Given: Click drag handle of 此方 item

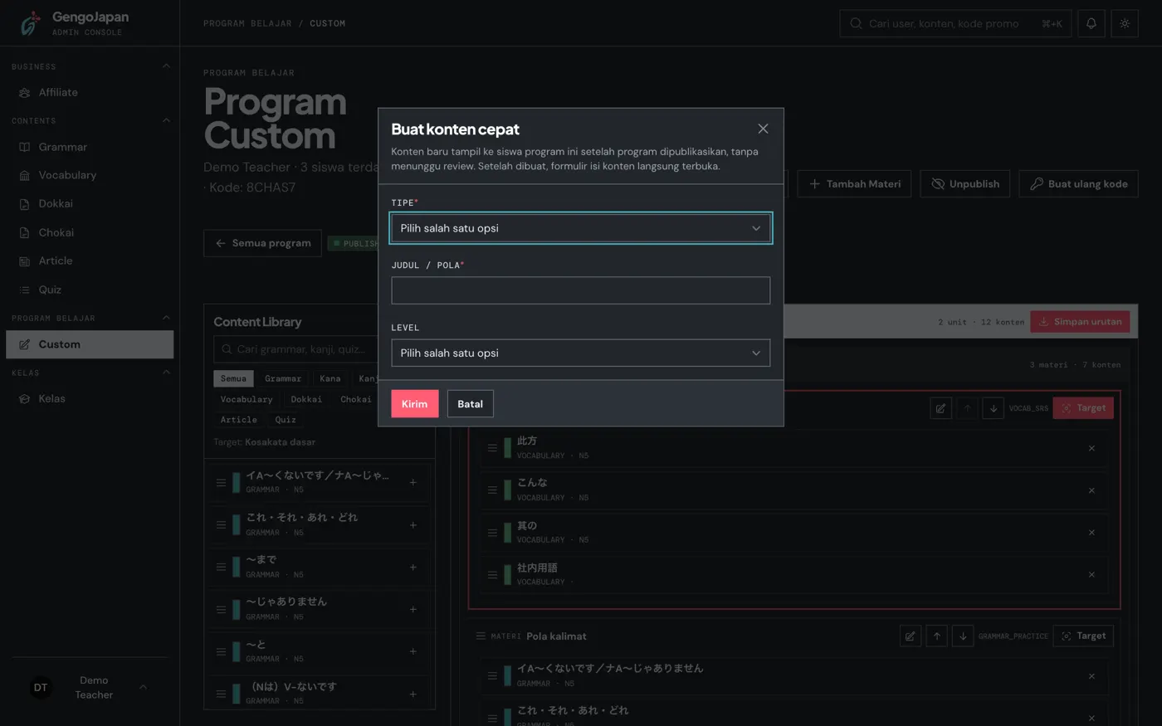Looking at the screenshot, I should 492,448.
